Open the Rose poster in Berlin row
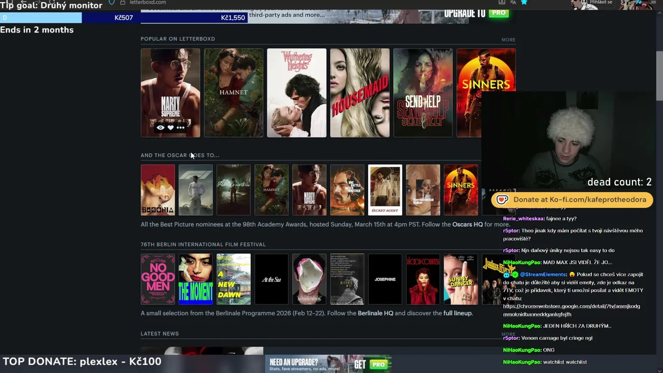The image size is (663, 373). point(347,279)
